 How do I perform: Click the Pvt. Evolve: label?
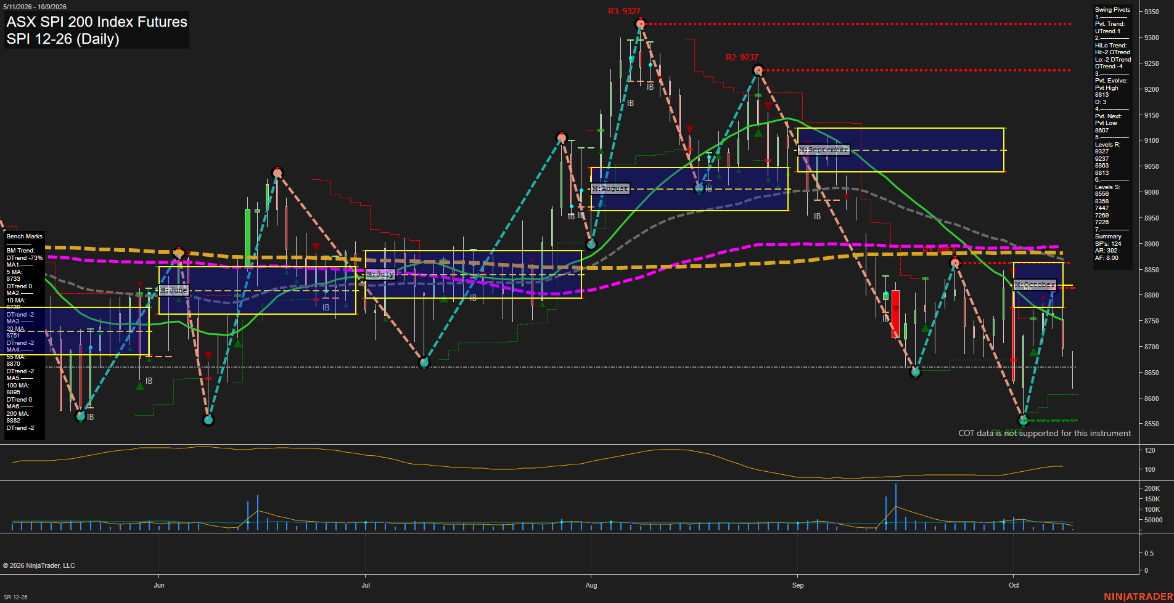(x=1111, y=81)
